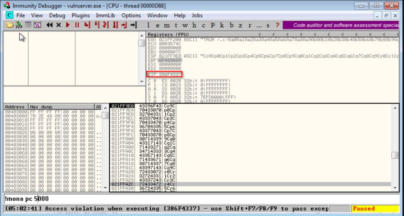Restart program using the rewind icon
404x216 pixels.
coord(49,25)
